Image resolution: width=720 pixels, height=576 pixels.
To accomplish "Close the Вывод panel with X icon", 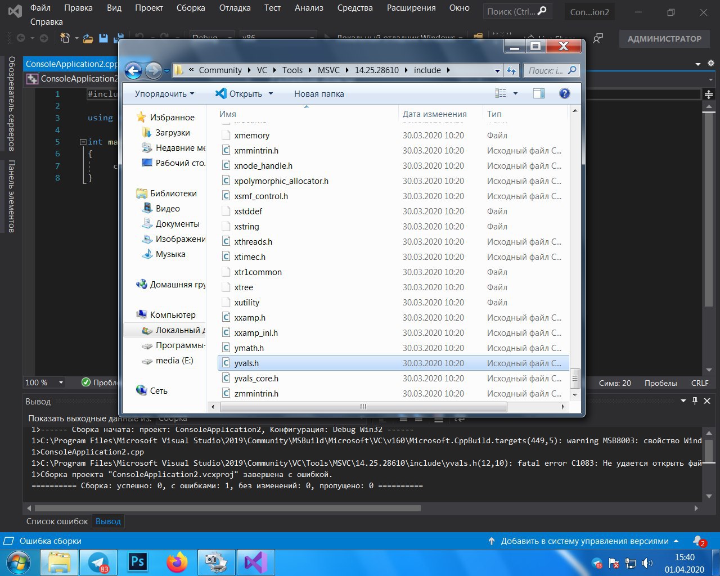I will [x=707, y=401].
